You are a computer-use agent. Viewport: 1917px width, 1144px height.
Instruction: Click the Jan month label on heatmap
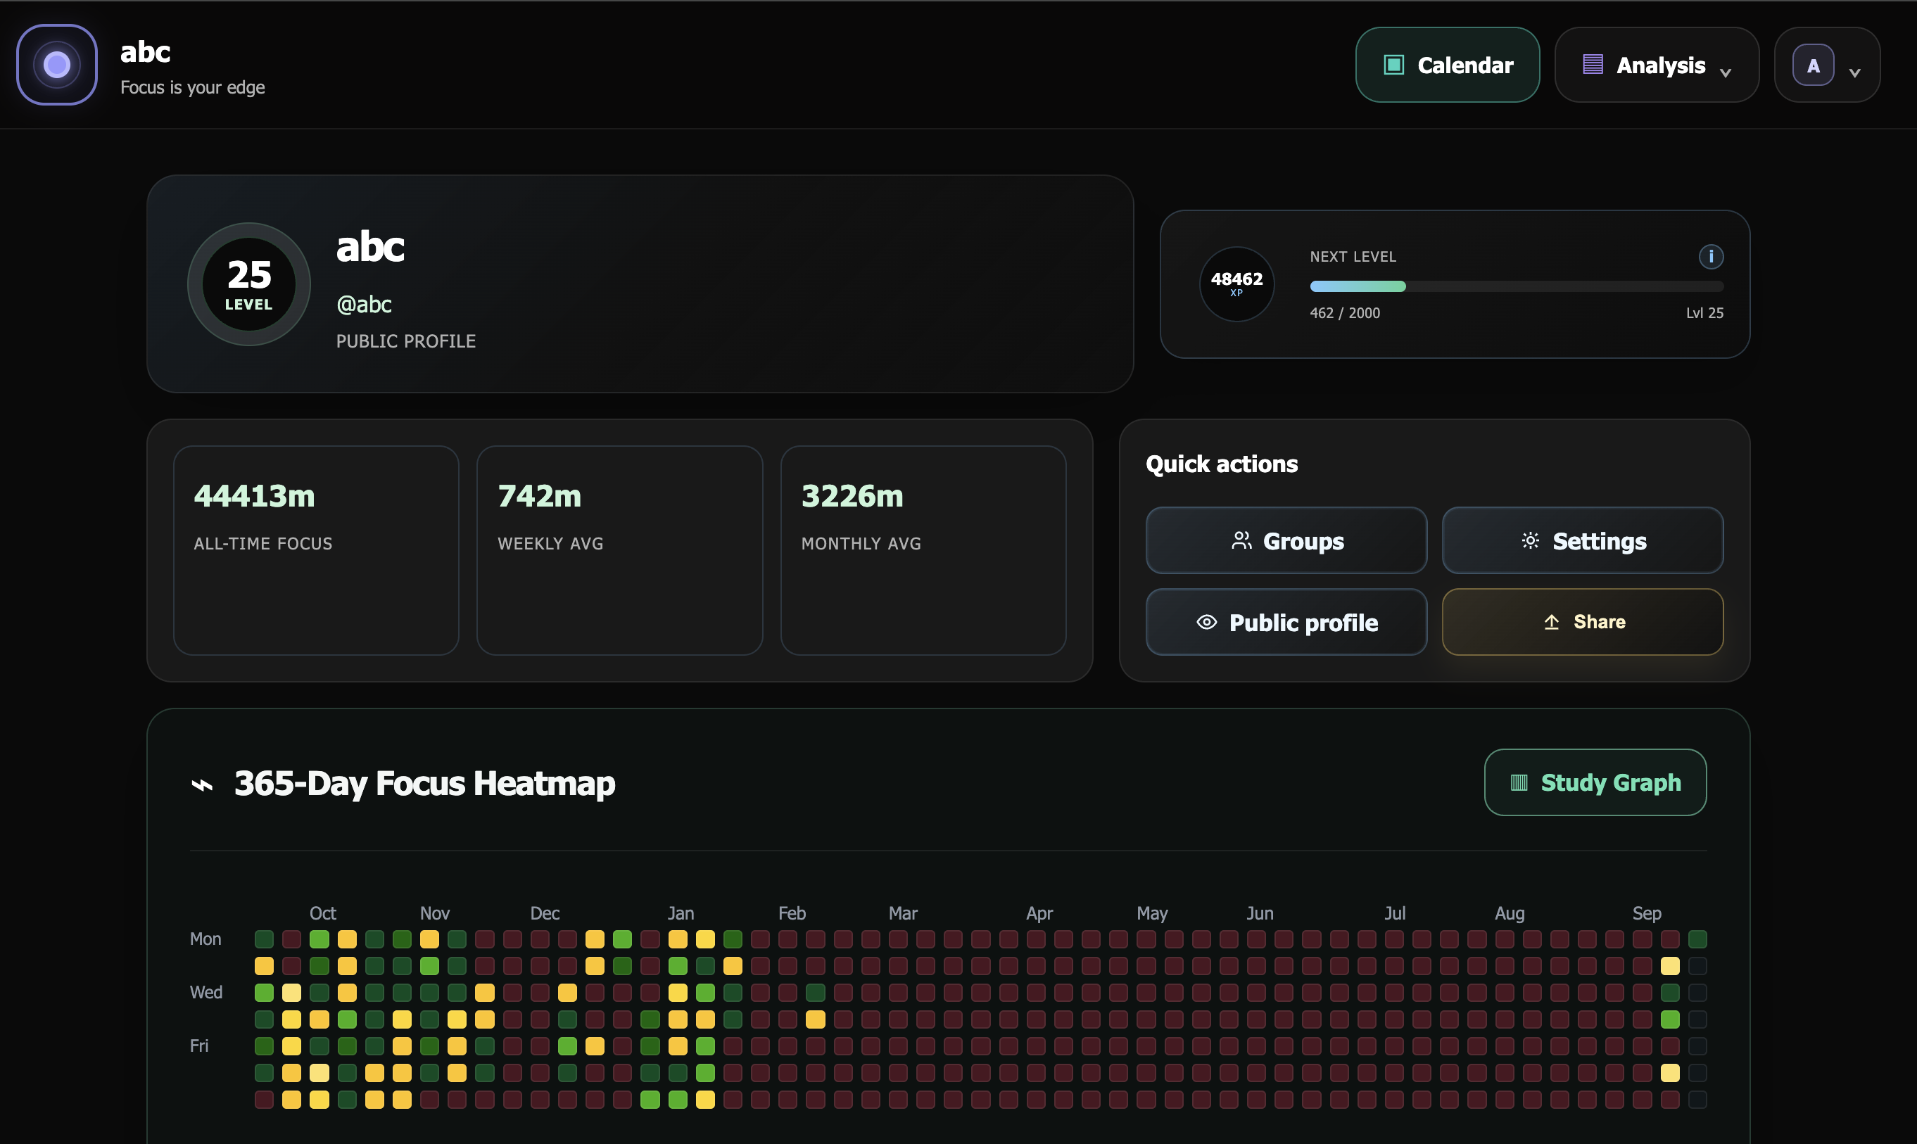point(680,913)
